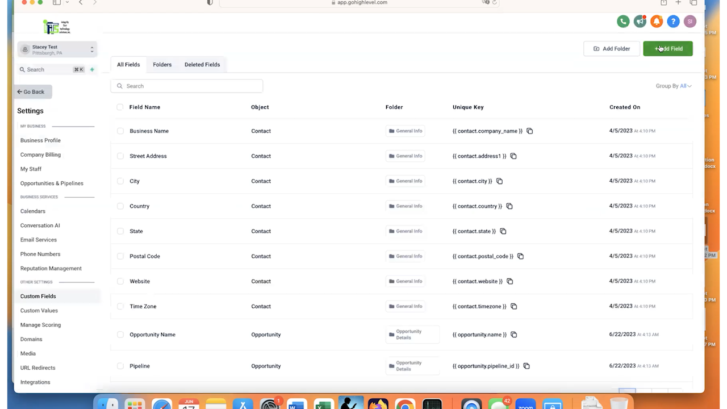727x409 pixels.
Task: Select the Business Name row checkbox
Action: (120, 131)
